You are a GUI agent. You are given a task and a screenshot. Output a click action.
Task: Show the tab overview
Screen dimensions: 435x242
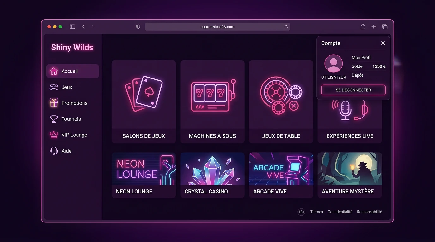pos(385,27)
